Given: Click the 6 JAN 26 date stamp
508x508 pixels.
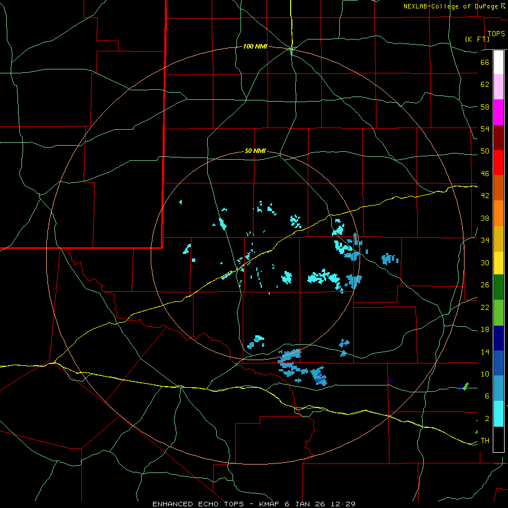Looking at the screenshot, I should pos(306,504).
